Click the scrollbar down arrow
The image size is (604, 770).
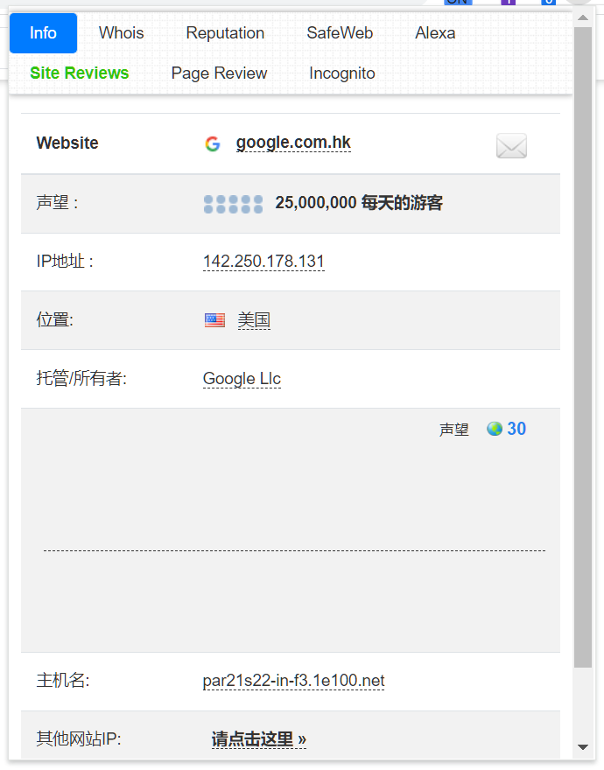(x=583, y=747)
